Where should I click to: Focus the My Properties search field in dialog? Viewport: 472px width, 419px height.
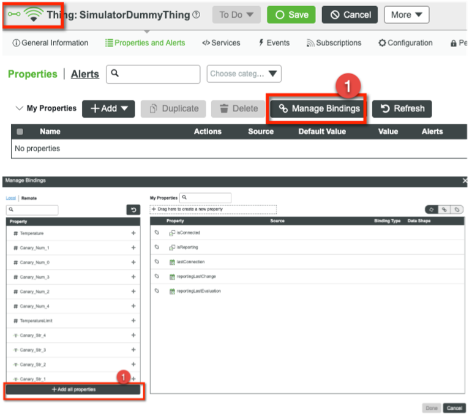tap(206, 198)
